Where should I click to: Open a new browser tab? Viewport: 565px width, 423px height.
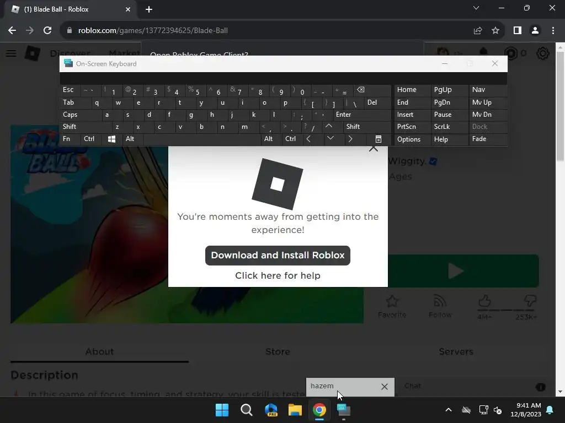click(149, 9)
